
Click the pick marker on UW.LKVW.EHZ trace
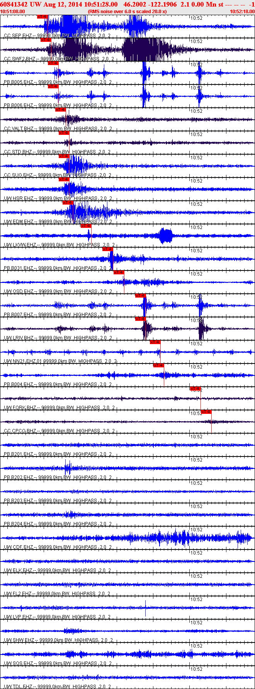click(86, 226)
